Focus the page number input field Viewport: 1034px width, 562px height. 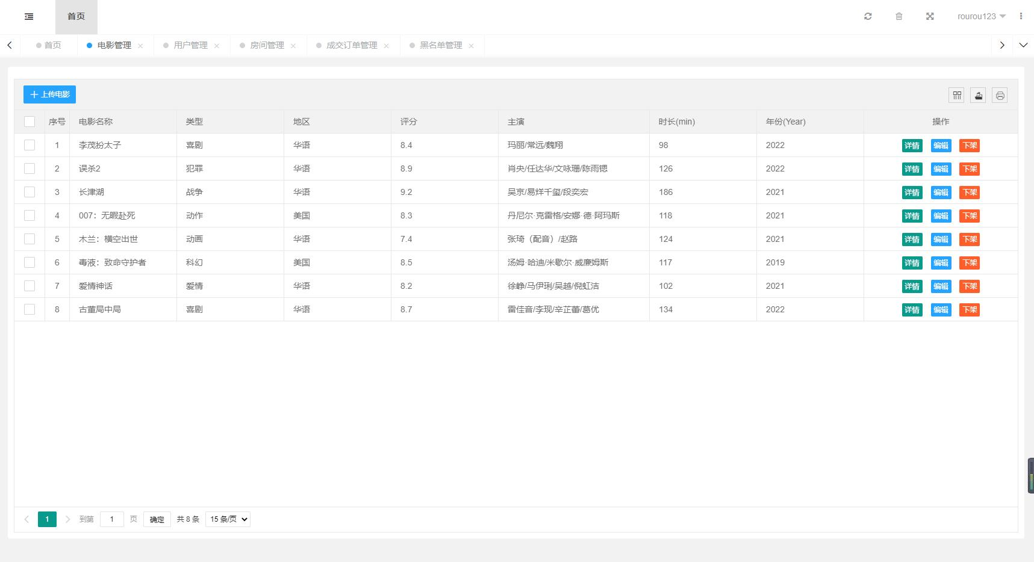[x=111, y=519]
